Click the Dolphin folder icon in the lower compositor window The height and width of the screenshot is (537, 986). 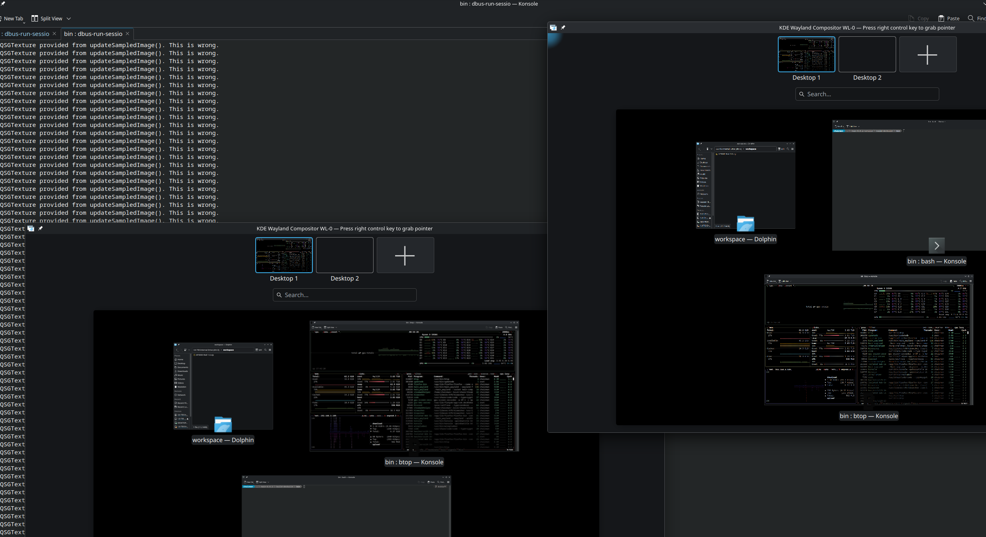(223, 424)
